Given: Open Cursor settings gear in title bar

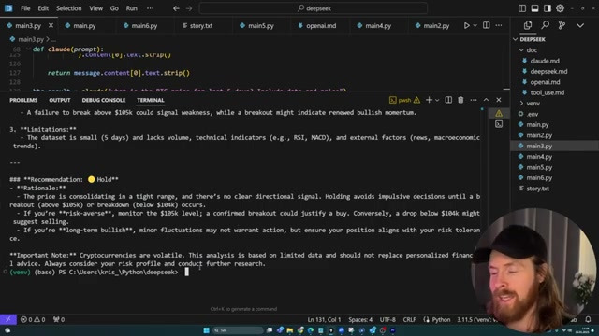Looking at the screenshot, I should [560, 8].
